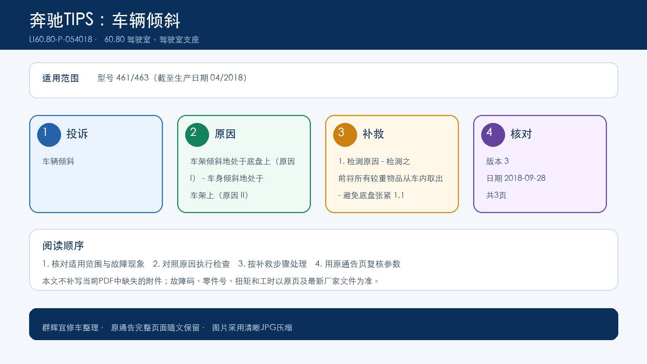
Task: Click the line 车架上（原因 II）
Action: tap(220, 195)
